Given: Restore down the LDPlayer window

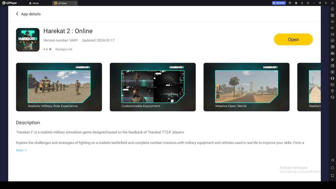Looking at the screenshot, I should coord(320,3).
